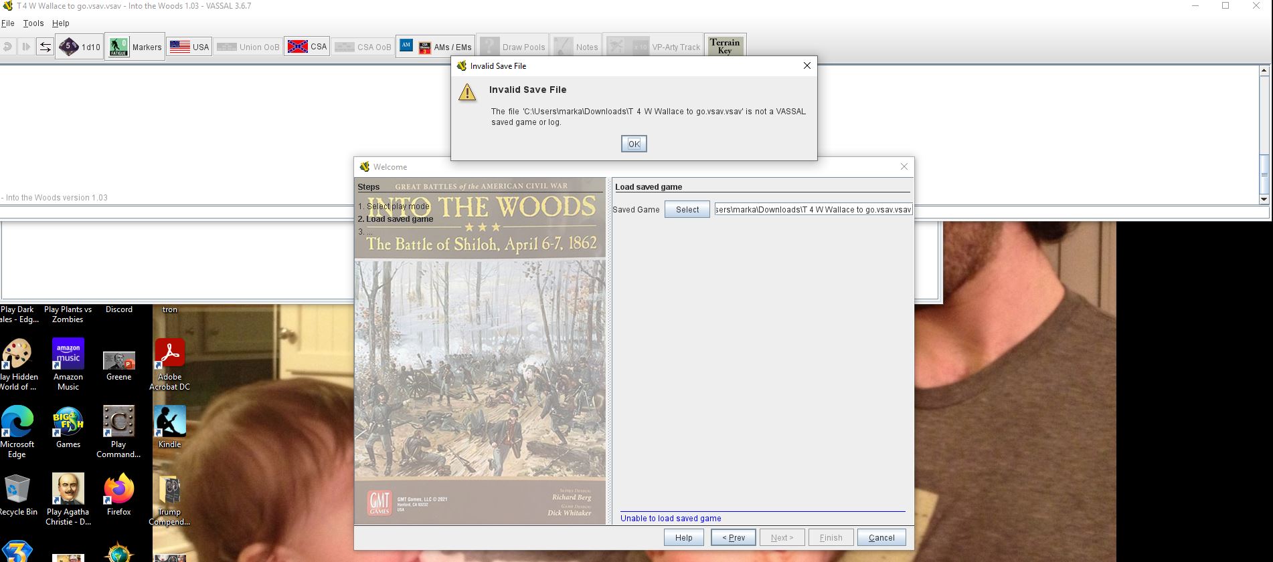This screenshot has width=1273, height=562.
Task: Launch Adobe Acrobat DC from desktop
Action: 169,364
